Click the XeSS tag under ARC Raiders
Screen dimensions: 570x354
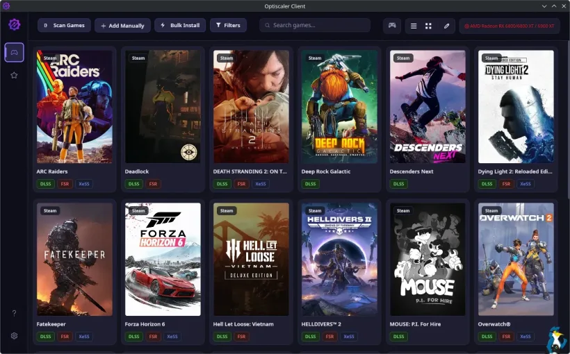[x=84, y=184]
